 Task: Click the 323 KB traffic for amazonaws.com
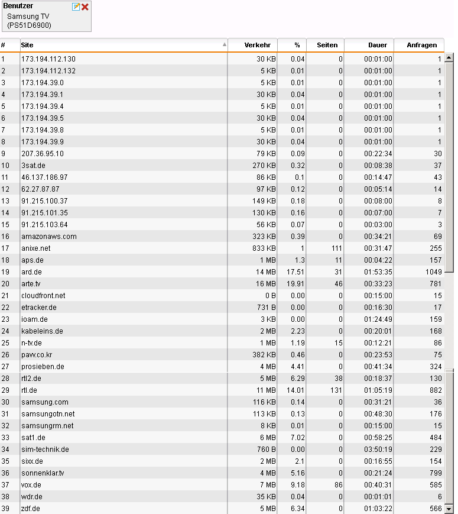pos(264,237)
